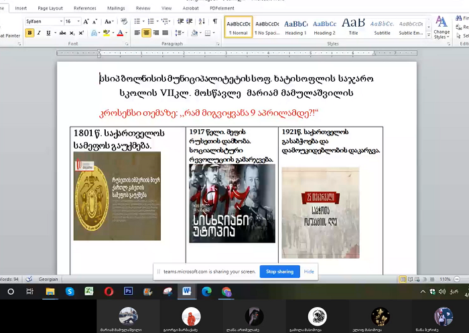Click the Change Styles icon
469x333 pixels.
point(442,27)
